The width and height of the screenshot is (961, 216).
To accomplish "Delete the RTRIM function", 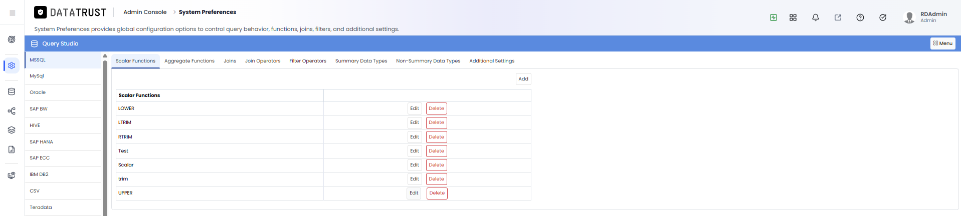I will 437,137.
